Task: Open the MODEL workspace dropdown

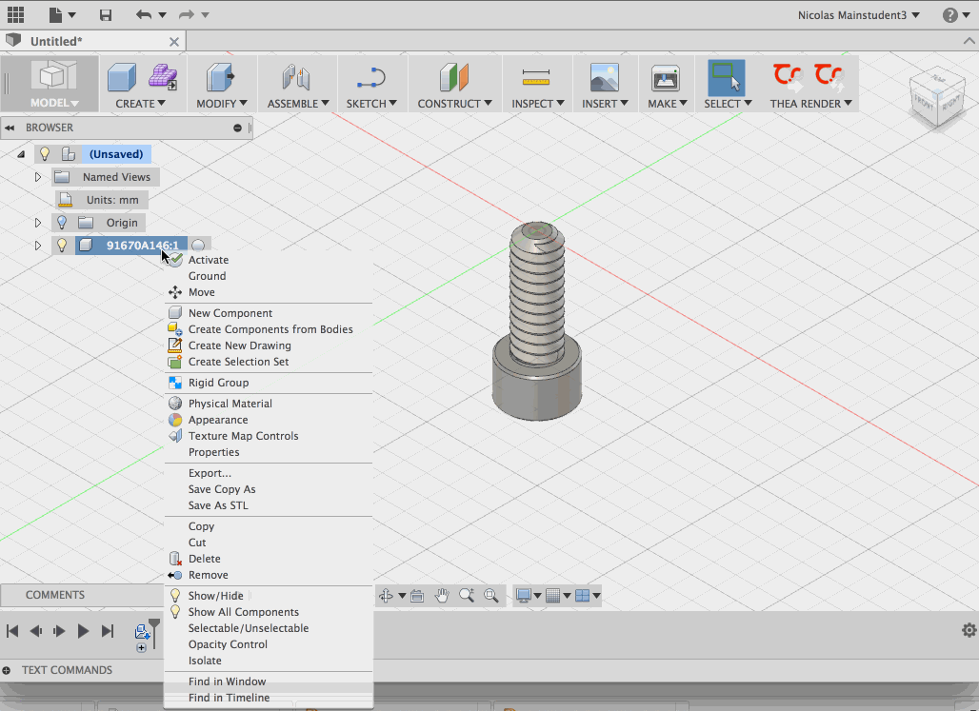Action: click(53, 103)
